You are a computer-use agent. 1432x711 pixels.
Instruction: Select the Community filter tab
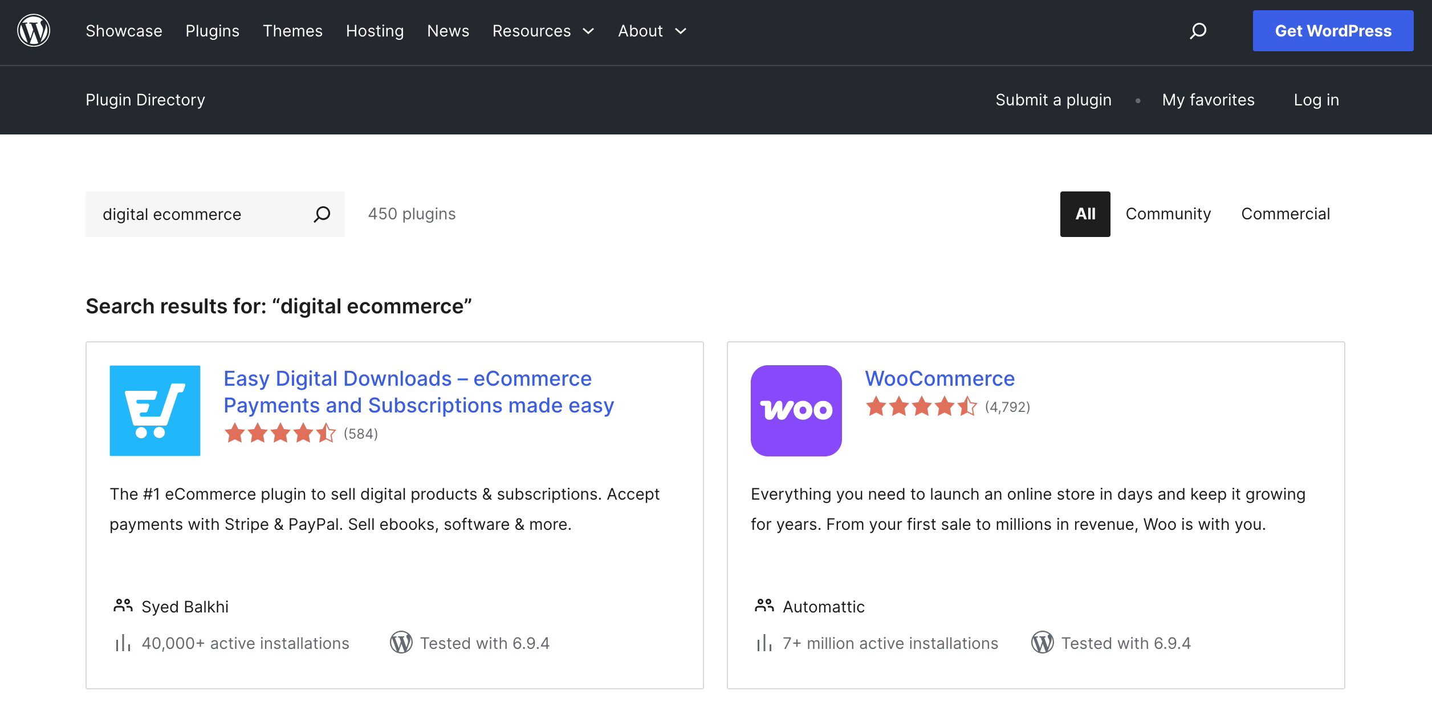click(x=1168, y=214)
